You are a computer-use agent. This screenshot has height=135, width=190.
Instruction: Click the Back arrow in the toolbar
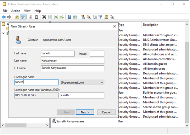pos(3,17)
